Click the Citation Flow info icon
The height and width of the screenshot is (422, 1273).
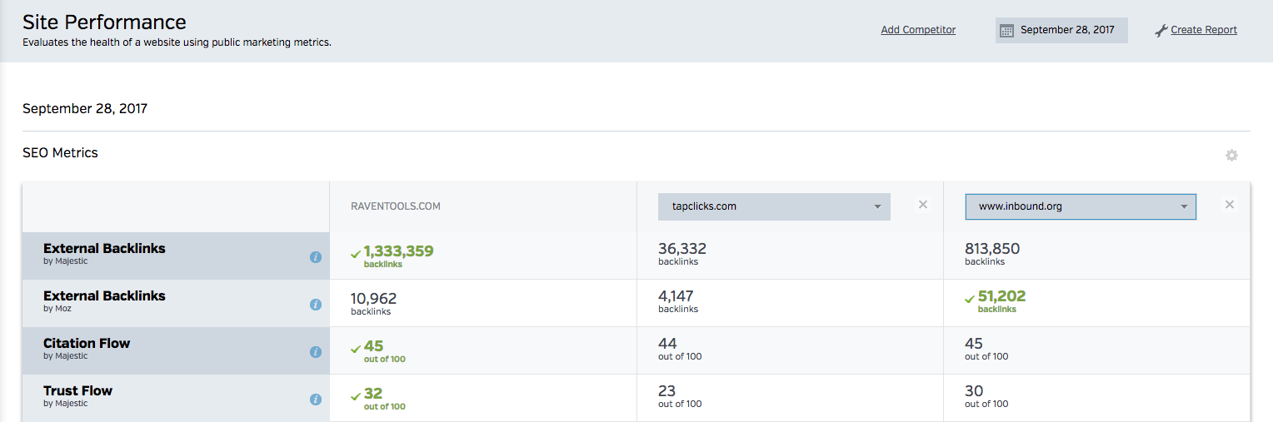[x=316, y=352]
